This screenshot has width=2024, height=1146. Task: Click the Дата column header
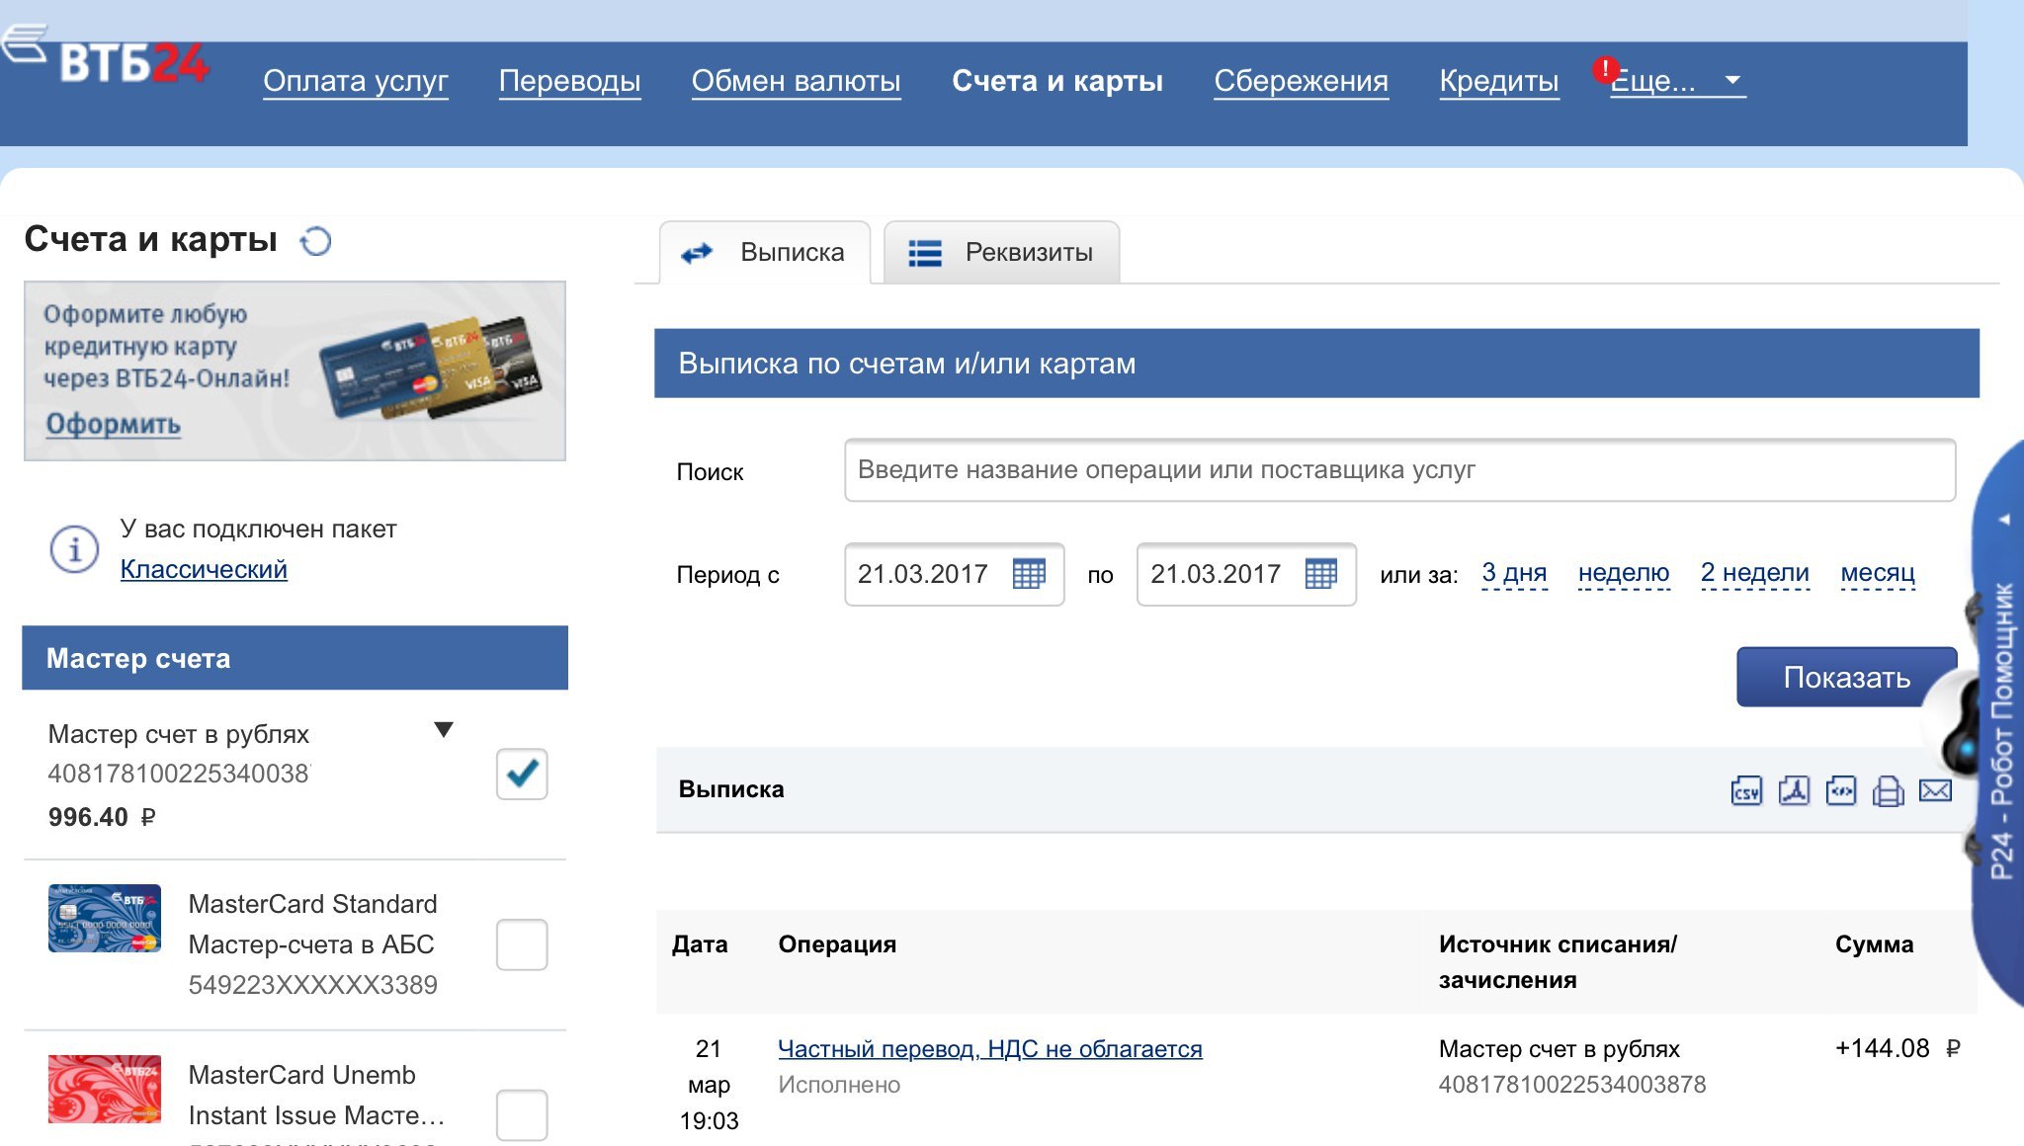pyautogui.click(x=700, y=944)
